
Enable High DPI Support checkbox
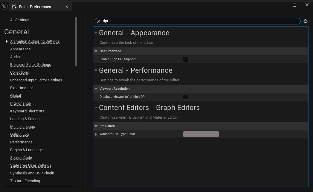[x=186, y=59]
